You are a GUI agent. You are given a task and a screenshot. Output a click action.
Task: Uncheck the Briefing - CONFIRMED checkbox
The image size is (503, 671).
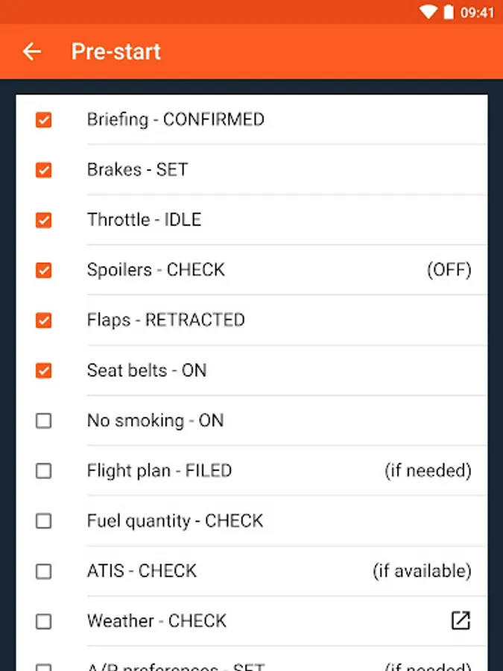(x=44, y=119)
